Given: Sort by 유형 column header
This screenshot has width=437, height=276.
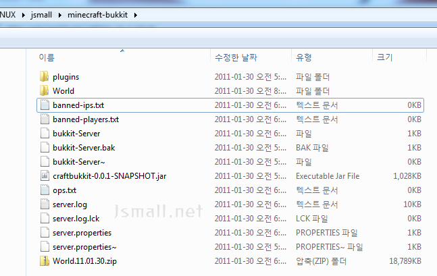Looking at the screenshot, I should [x=303, y=57].
